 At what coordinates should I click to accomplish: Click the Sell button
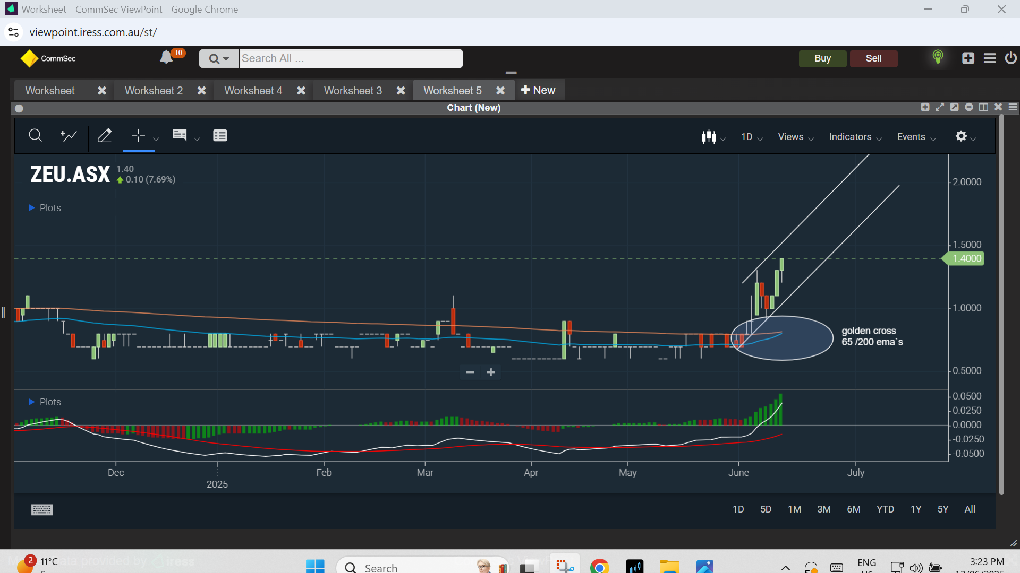click(874, 58)
